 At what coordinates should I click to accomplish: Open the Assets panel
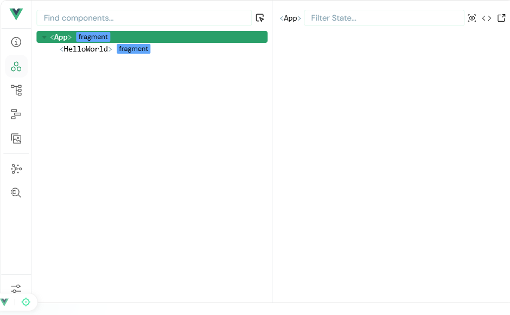click(16, 138)
